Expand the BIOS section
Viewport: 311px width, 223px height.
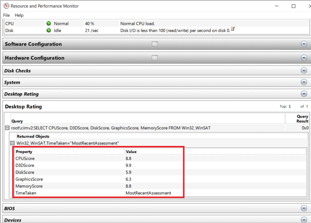click(x=304, y=208)
